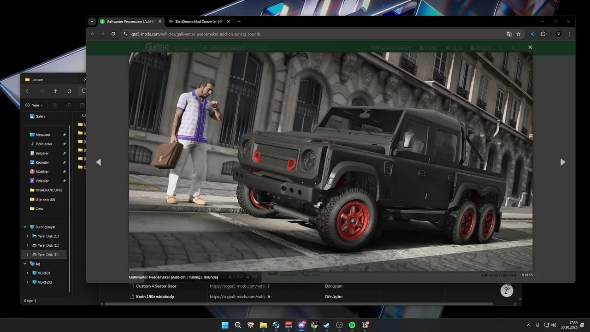Open the Upload link in site header

click(x=428, y=48)
